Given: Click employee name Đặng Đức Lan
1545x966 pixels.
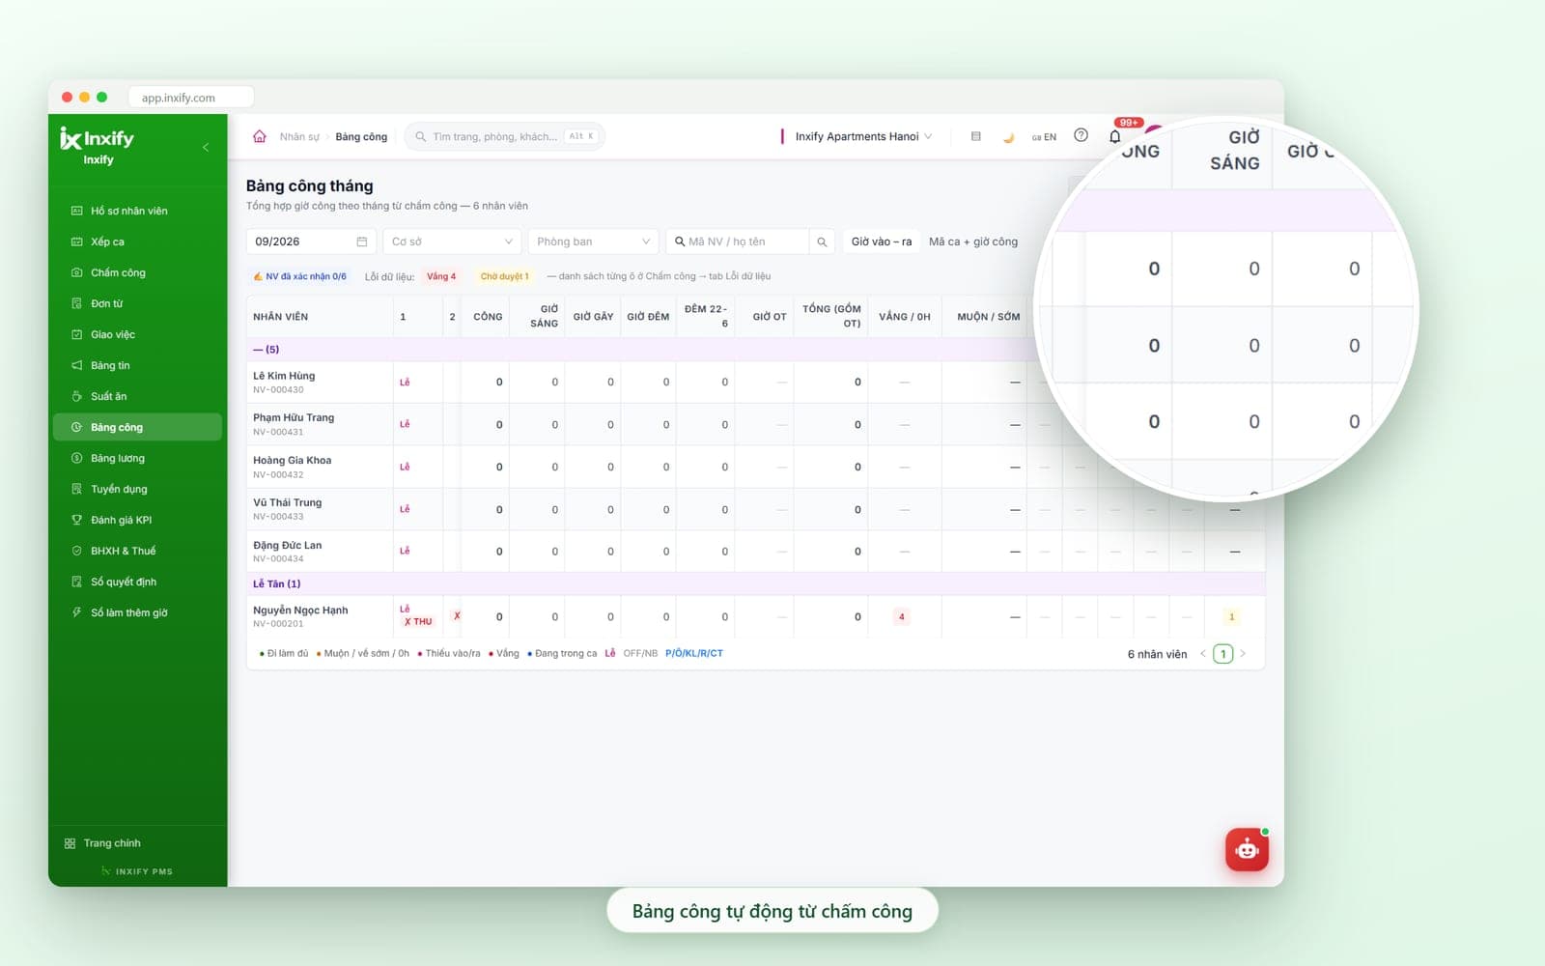Looking at the screenshot, I should pos(287,545).
